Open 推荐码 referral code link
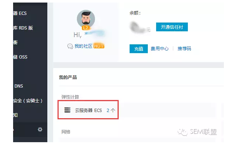 coord(184,49)
